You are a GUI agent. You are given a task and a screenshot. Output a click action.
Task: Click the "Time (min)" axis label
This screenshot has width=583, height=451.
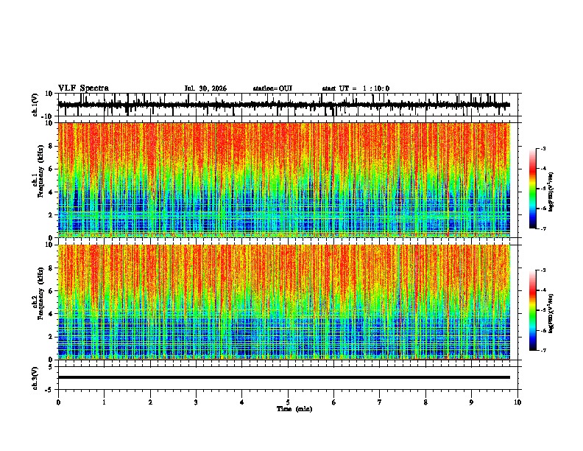pos(294,409)
